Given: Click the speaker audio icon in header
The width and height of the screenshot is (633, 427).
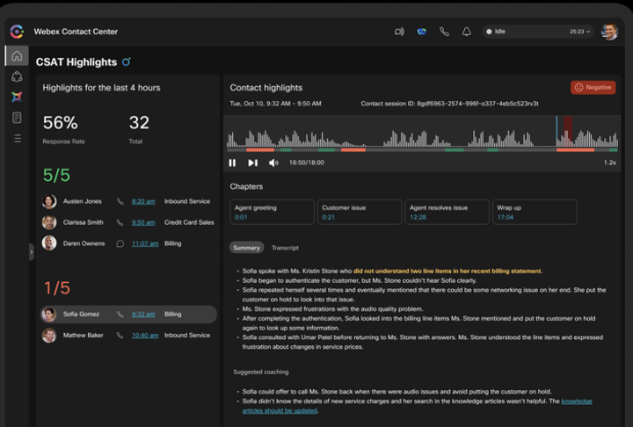Looking at the screenshot, I should (x=399, y=32).
